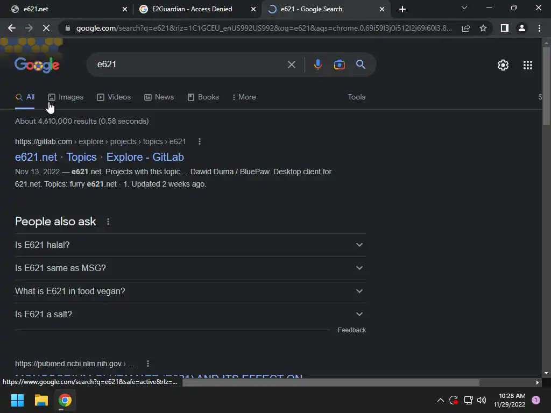Image resolution: width=551 pixels, height=413 pixels.
Task: Click the forward navigation arrow
Action: [29, 28]
